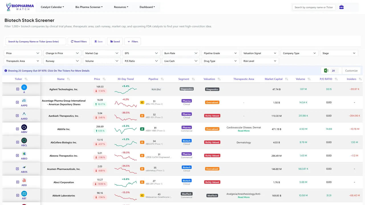Click the Reset Filters button
Screen dimensions: 365x205
point(79,42)
